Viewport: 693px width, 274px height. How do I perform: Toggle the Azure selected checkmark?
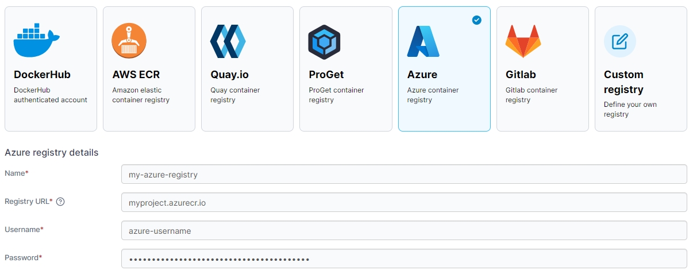(476, 20)
